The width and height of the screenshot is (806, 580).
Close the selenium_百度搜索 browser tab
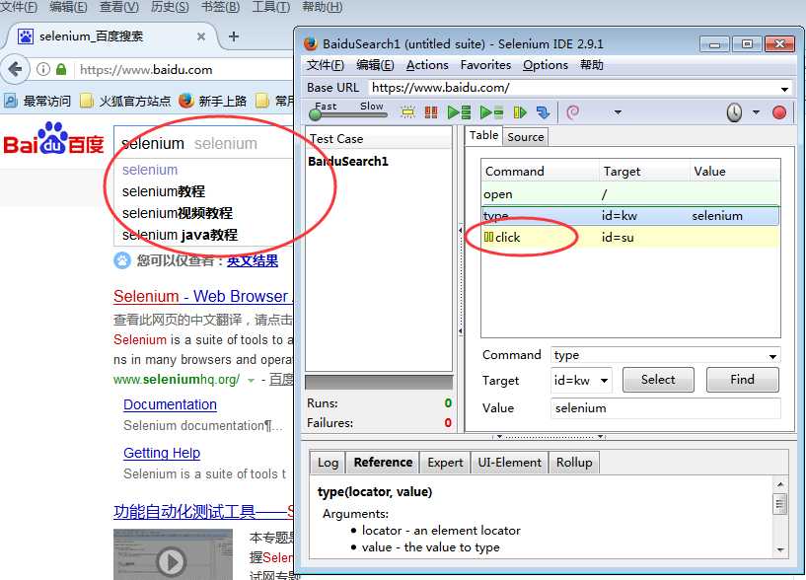pos(201,36)
